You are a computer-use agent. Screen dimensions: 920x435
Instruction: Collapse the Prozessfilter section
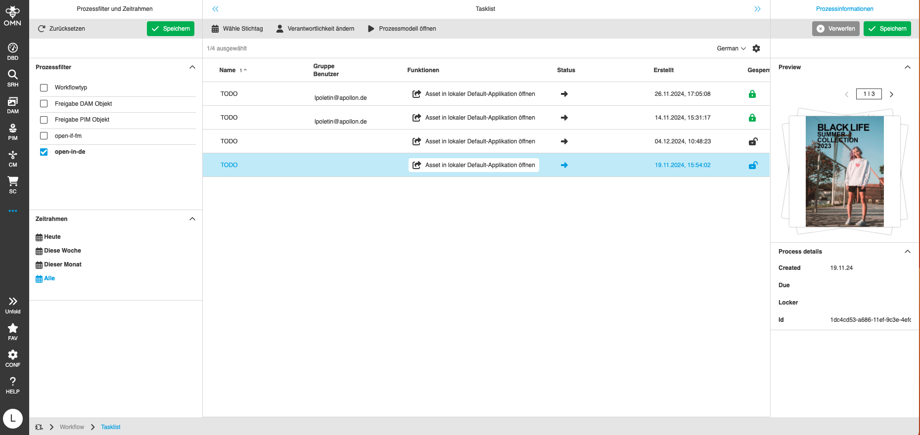pos(192,67)
